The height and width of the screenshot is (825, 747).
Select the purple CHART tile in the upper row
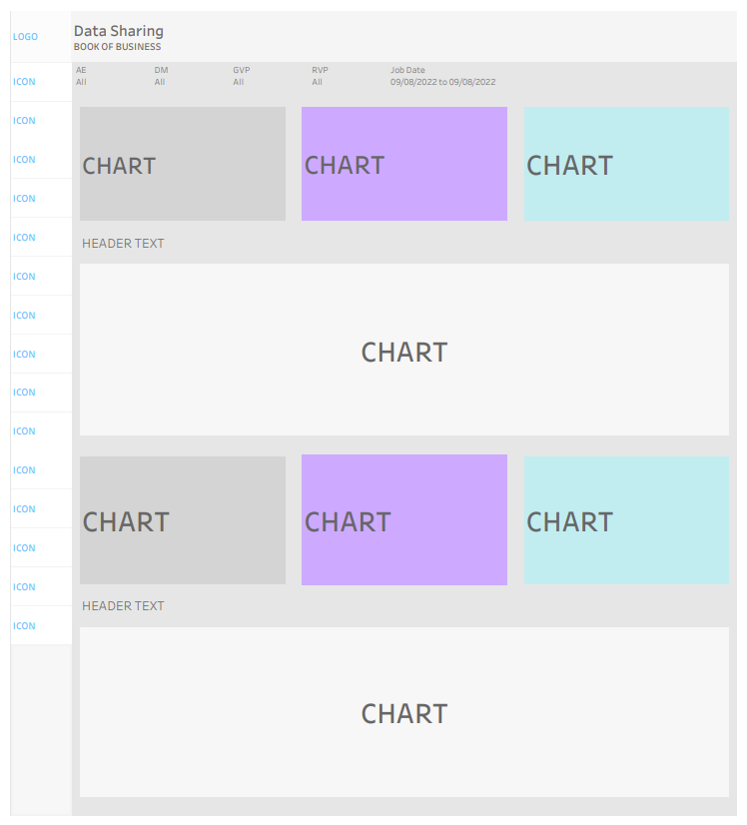[x=404, y=164]
